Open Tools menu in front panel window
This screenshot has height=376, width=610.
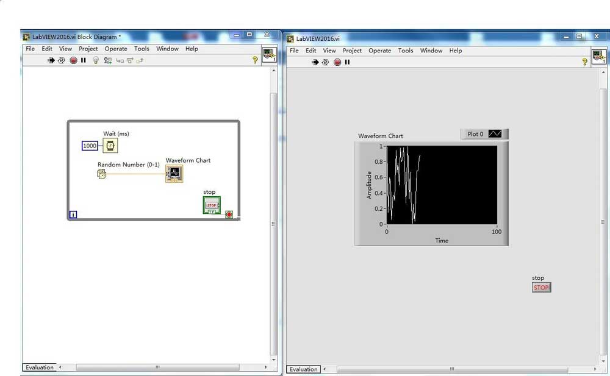click(x=406, y=51)
